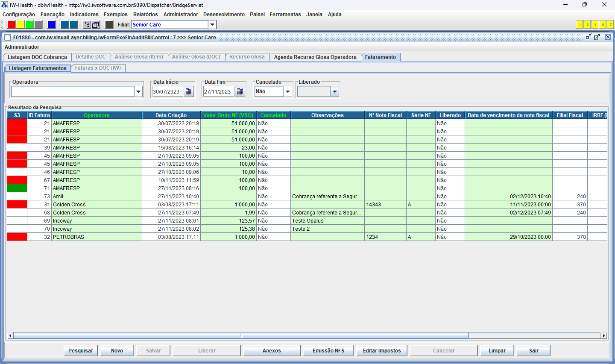
Task: Sort by Valor Bruto NF (VRO) column header
Action: (x=228, y=115)
